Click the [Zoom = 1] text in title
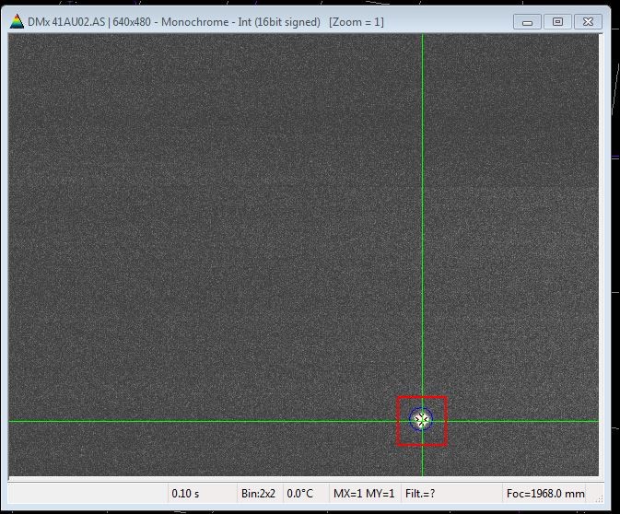620x514 pixels. [357, 21]
